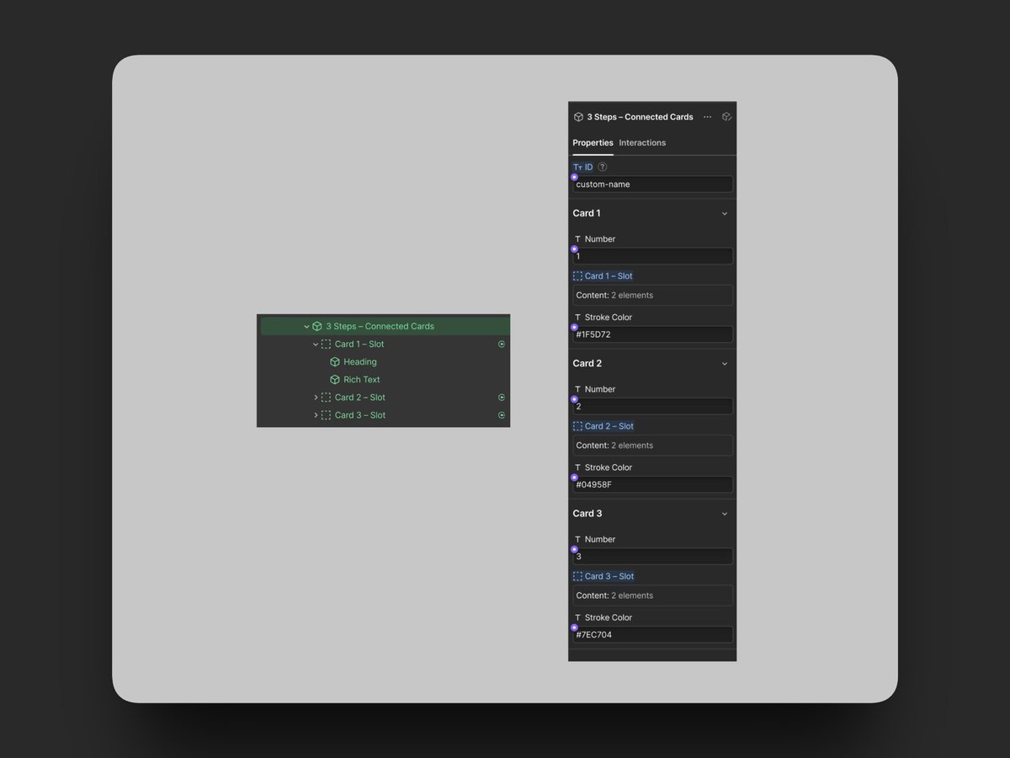1010x758 pixels.
Task: Collapse the Card 1 – Slot tree node
Action: [316, 344]
